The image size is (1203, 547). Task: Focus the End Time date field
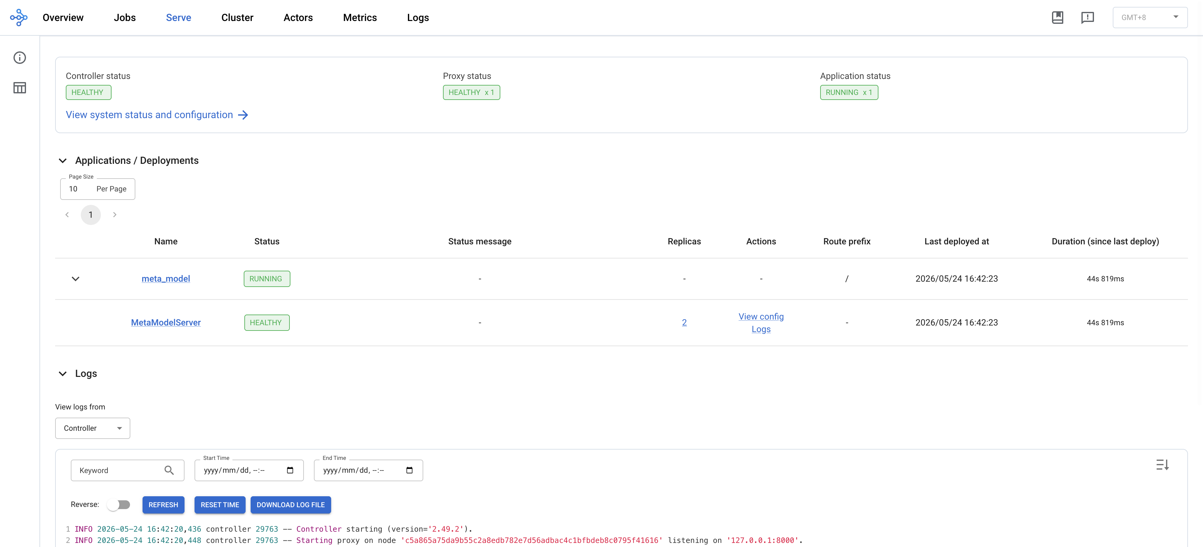pos(368,470)
